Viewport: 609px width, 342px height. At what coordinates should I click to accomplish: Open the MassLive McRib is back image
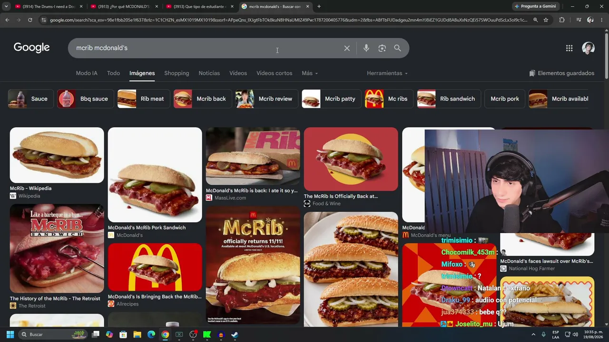(x=253, y=156)
